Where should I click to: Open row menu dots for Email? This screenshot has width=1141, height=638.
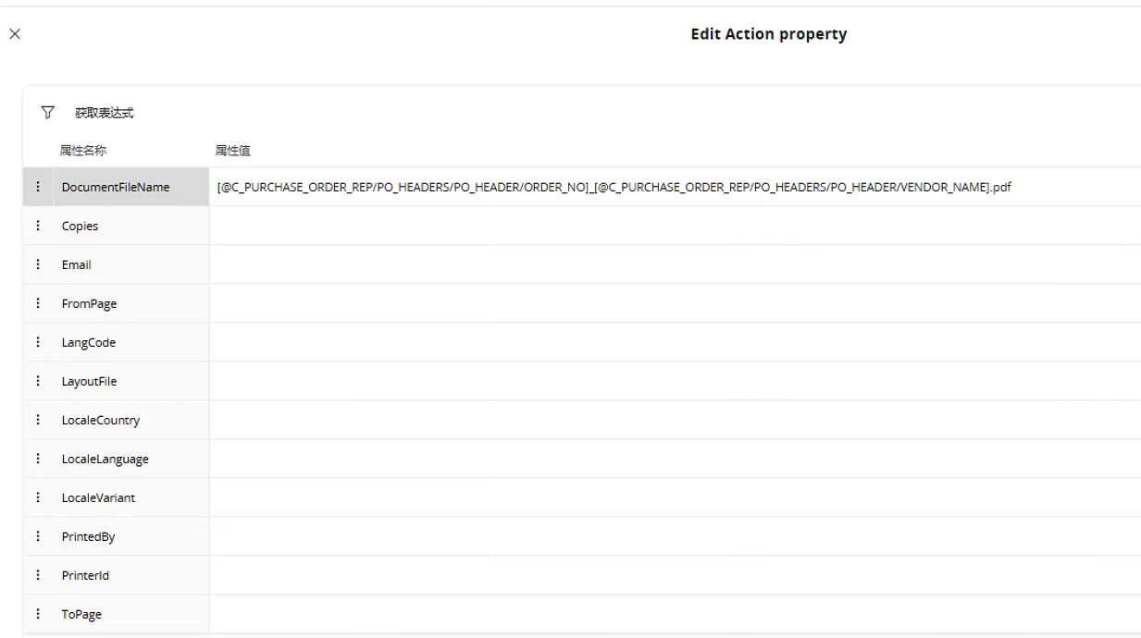point(38,264)
